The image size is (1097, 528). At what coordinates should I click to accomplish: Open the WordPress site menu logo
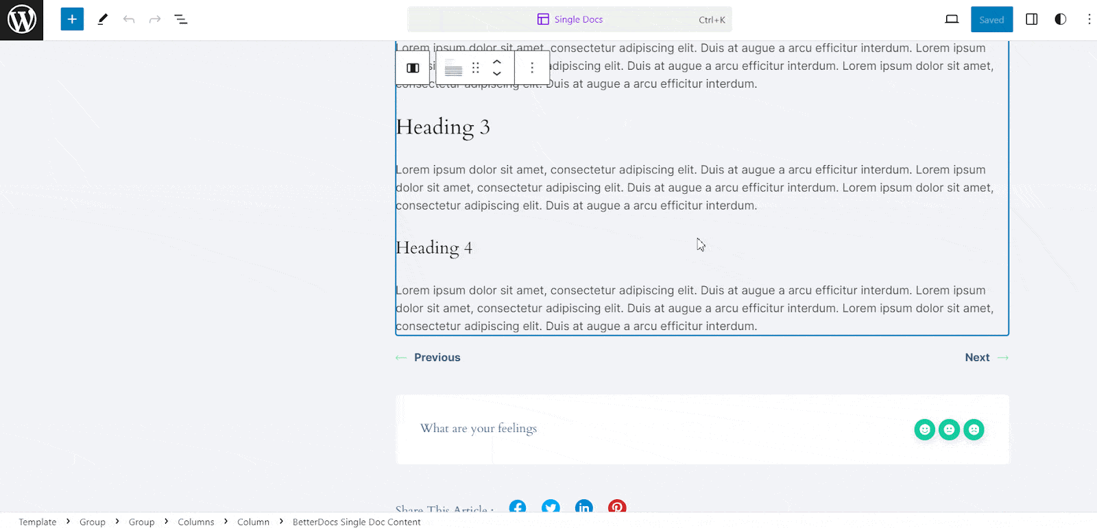point(21,20)
